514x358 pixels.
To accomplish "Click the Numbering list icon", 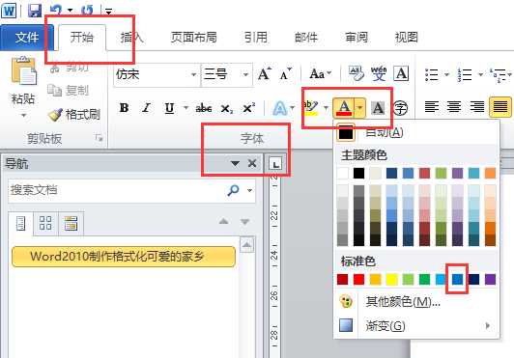I will [x=465, y=74].
